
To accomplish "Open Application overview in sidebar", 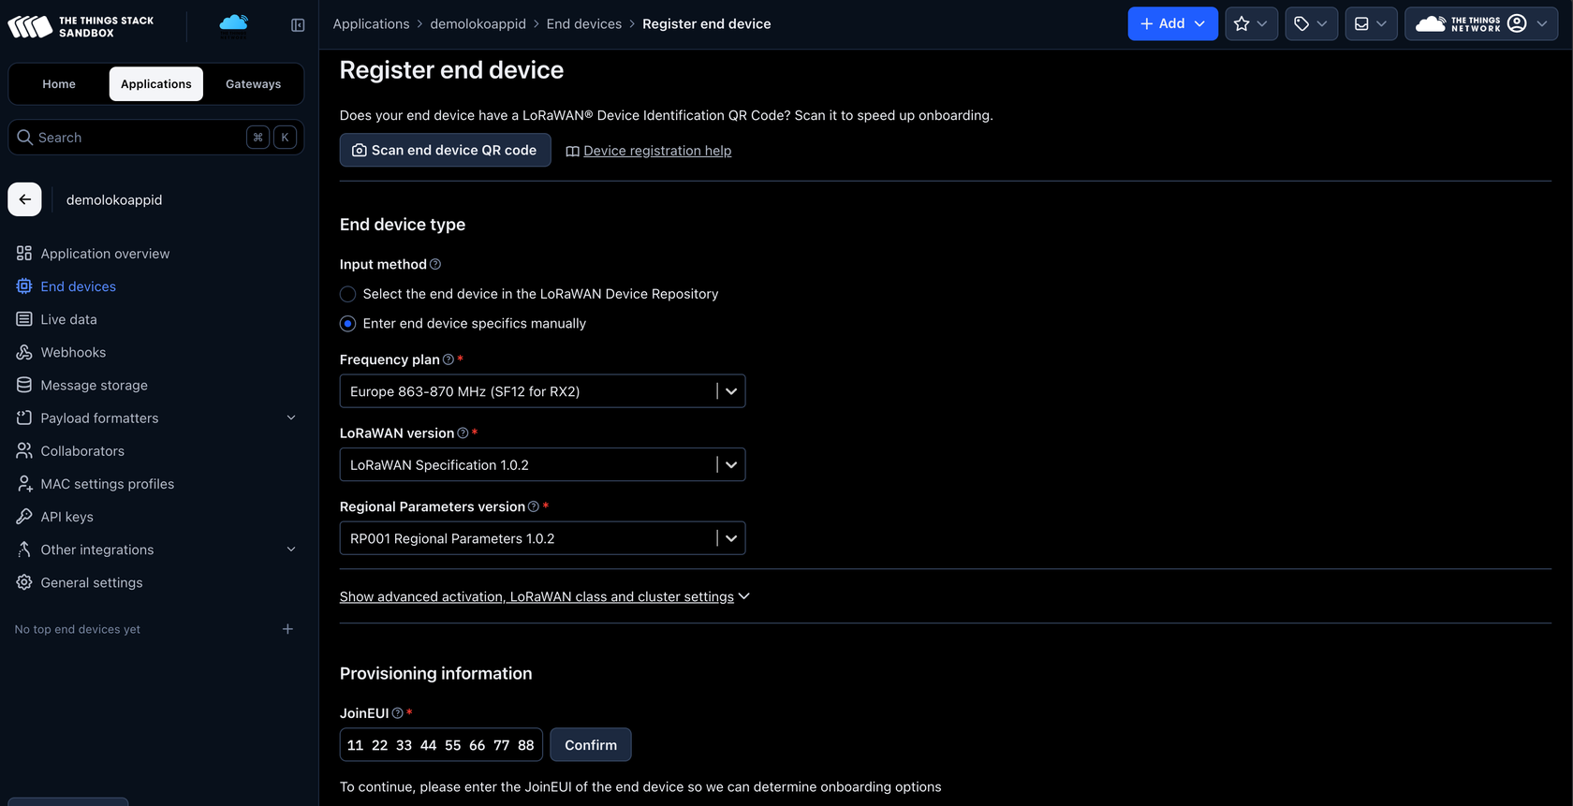I will 105,254.
